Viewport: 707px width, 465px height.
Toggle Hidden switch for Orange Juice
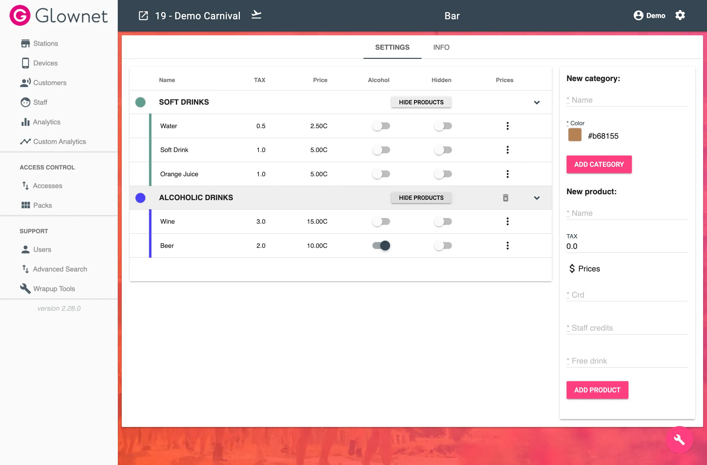point(443,174)
